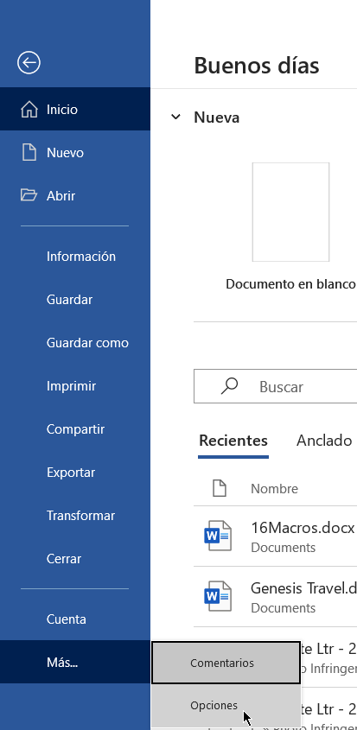Open the Documento en blanco thumbnail
Viewport: 357px width, 730px height.
[290, 212]
